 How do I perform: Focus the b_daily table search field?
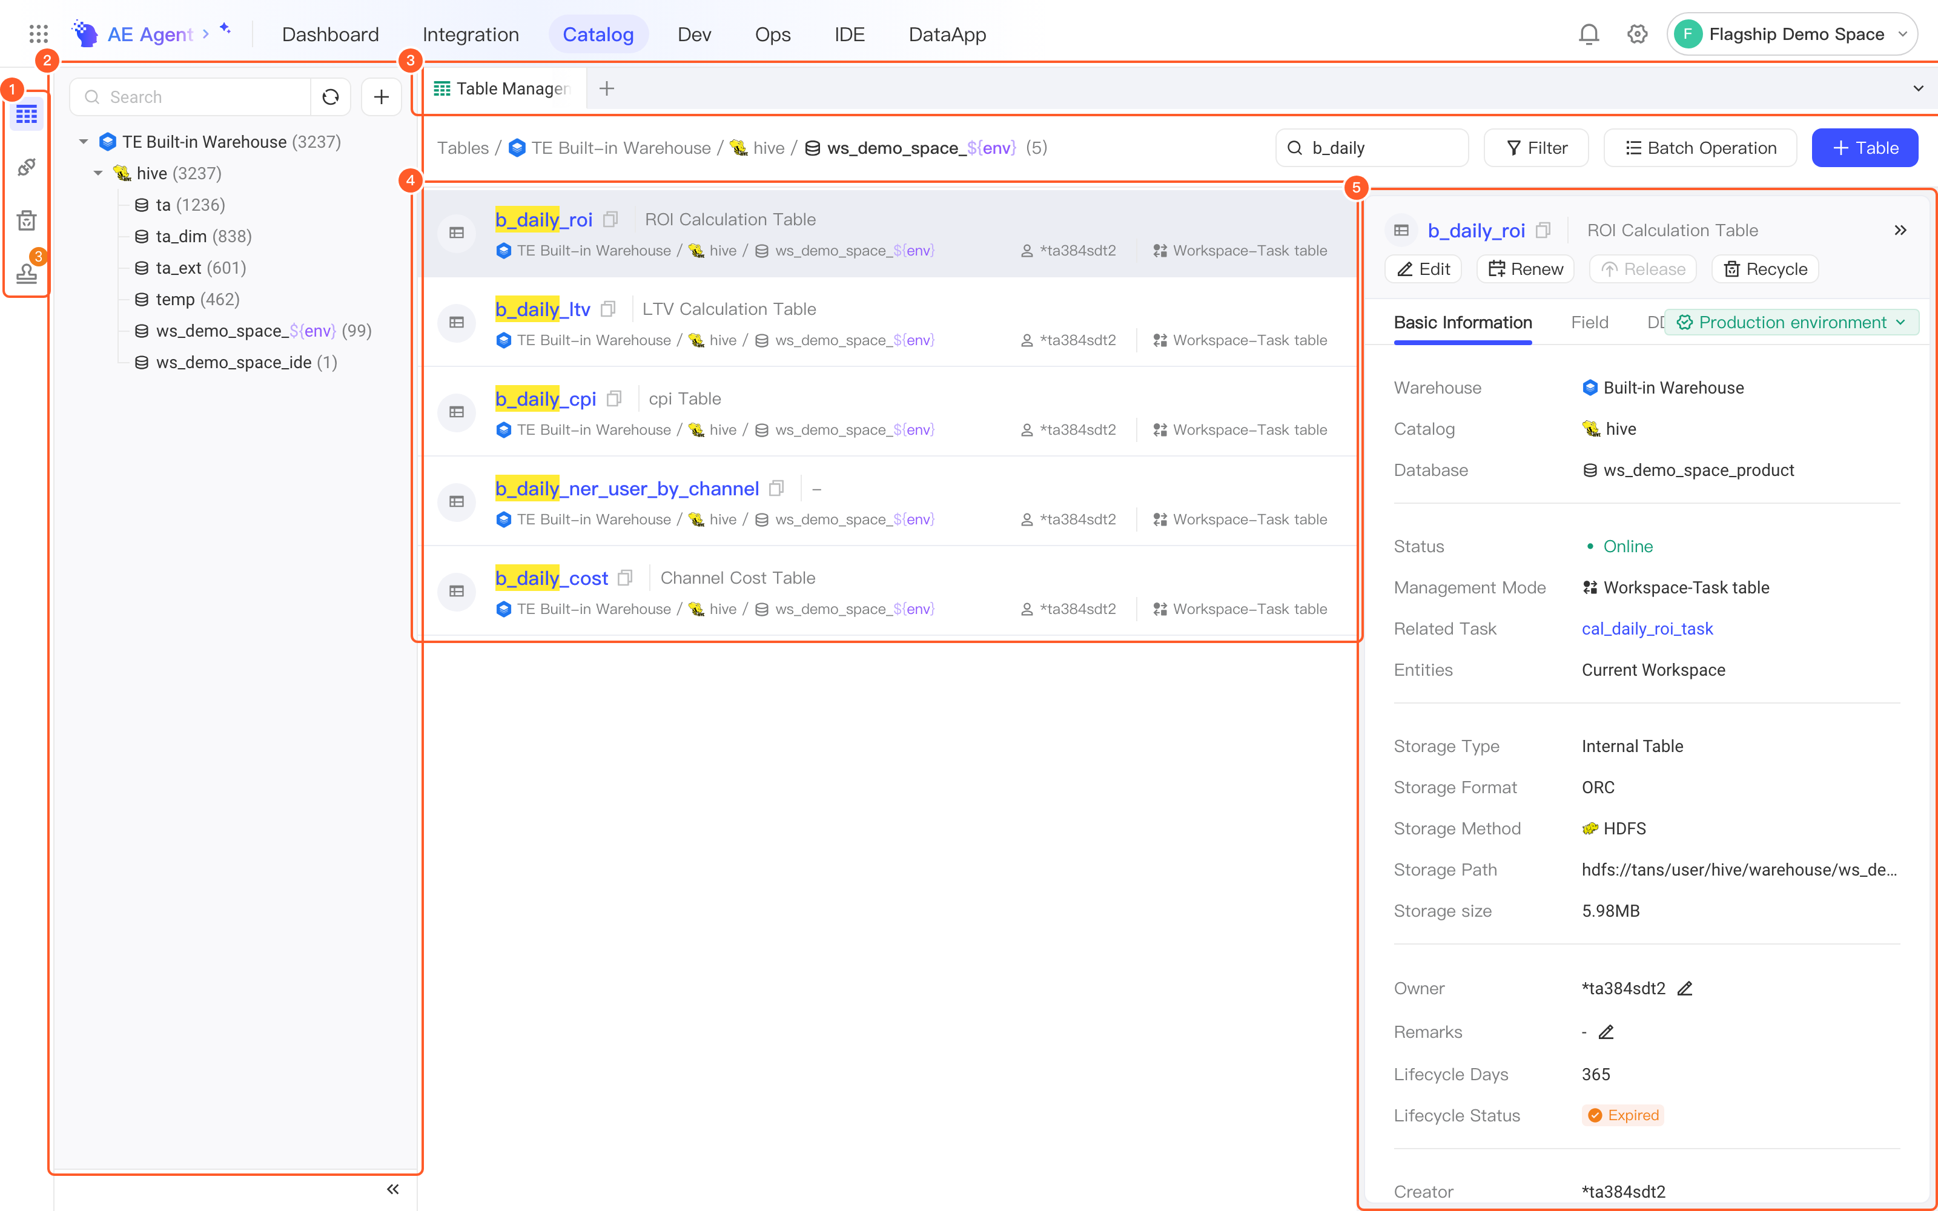pyautogui.click(x=1372, y=147)
